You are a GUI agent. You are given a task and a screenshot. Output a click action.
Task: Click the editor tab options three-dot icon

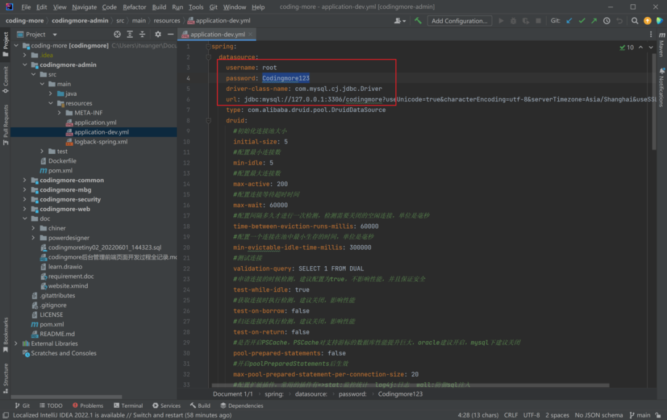651,34
